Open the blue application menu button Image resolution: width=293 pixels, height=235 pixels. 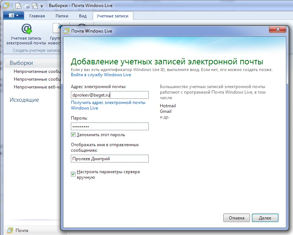pyautogui.click(x=13, y=16)
